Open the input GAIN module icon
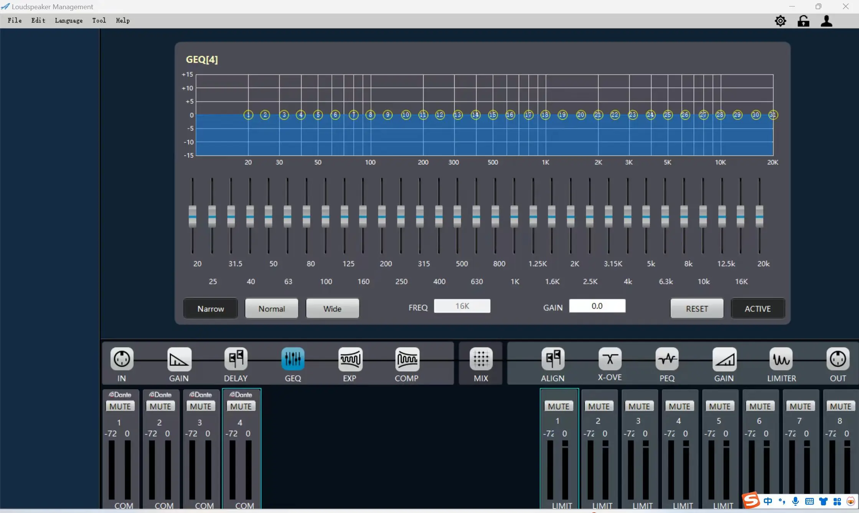Viewport: 859px width, 513px height. [179, 359]
